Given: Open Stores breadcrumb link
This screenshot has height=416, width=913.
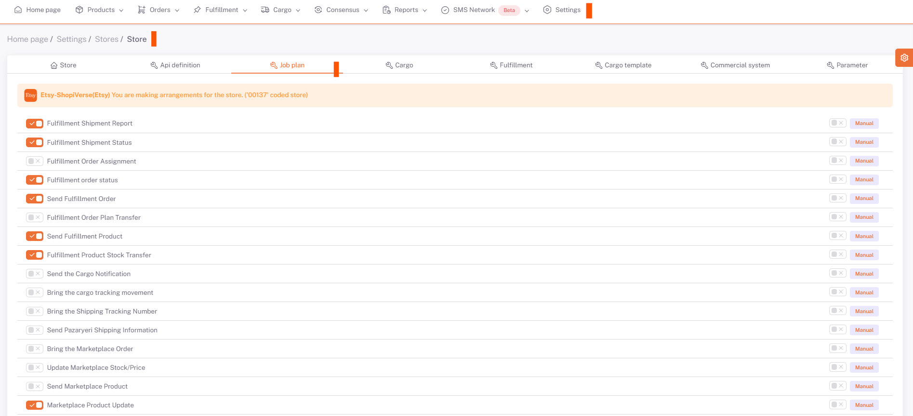Looking at the screenshot, I should (106, 39).
